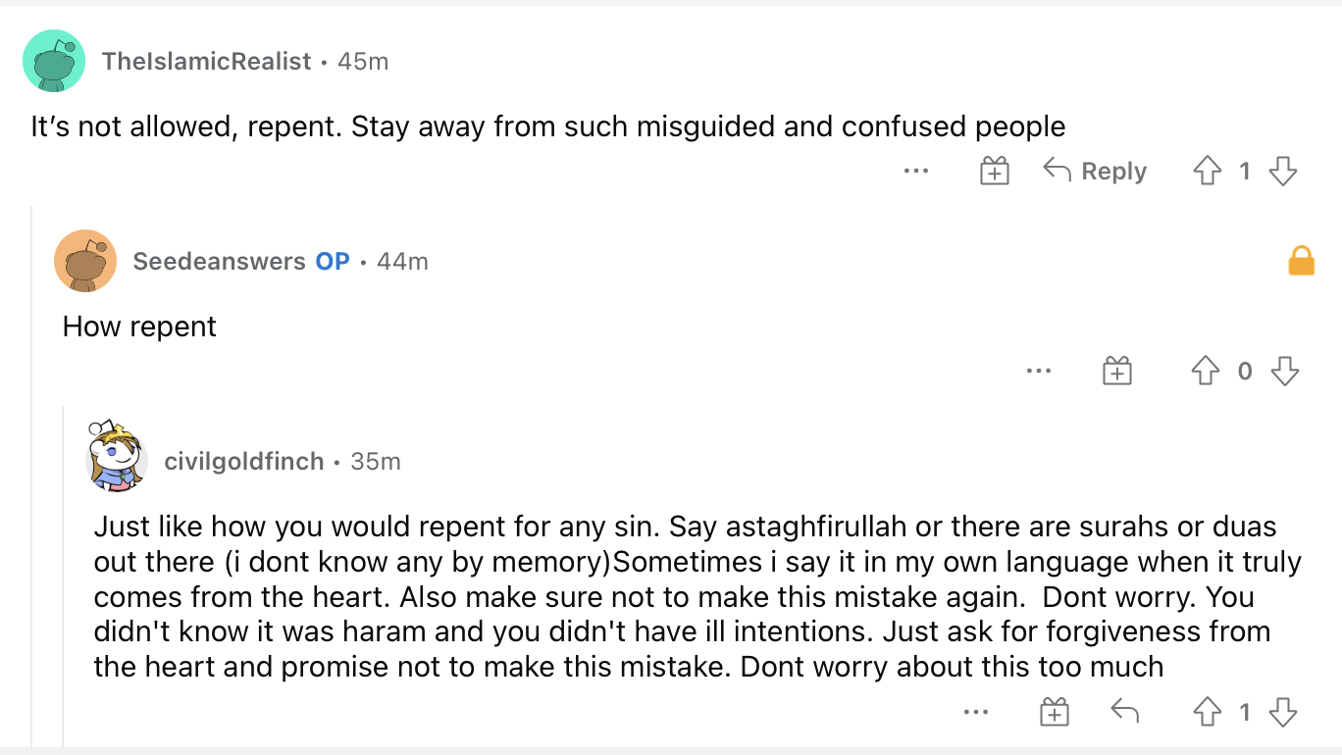
Task: Upvote Seedeanswers' "How repent" comment
Action: [1206, 371]
